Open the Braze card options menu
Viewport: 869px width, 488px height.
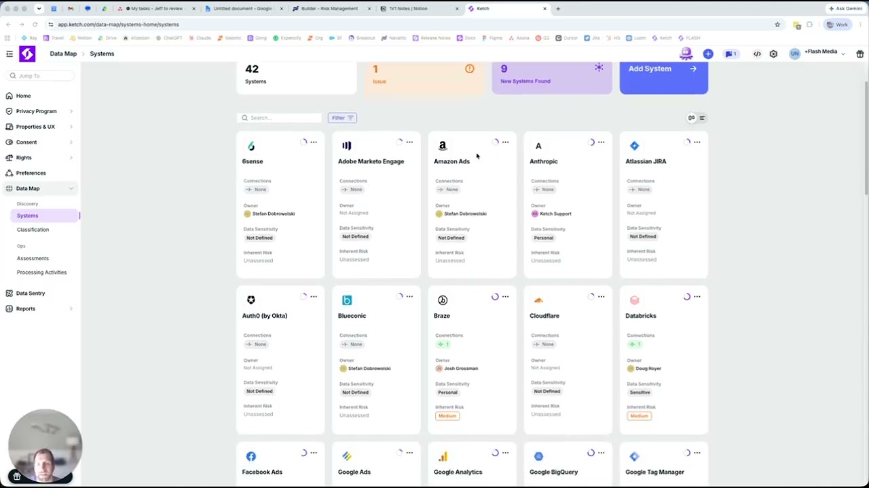point(505,297)
